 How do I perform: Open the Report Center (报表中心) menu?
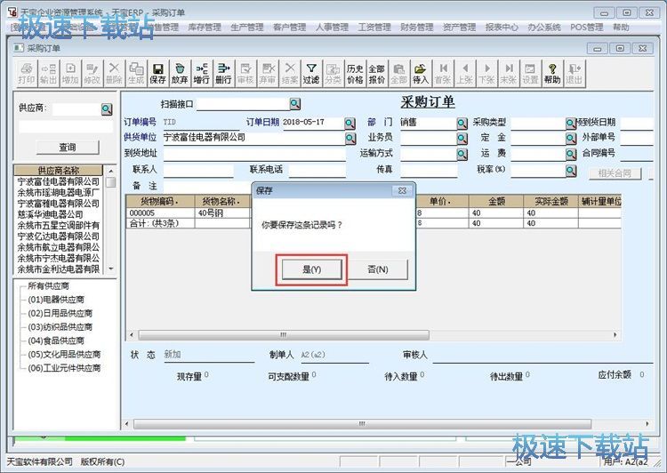point(502,28)
